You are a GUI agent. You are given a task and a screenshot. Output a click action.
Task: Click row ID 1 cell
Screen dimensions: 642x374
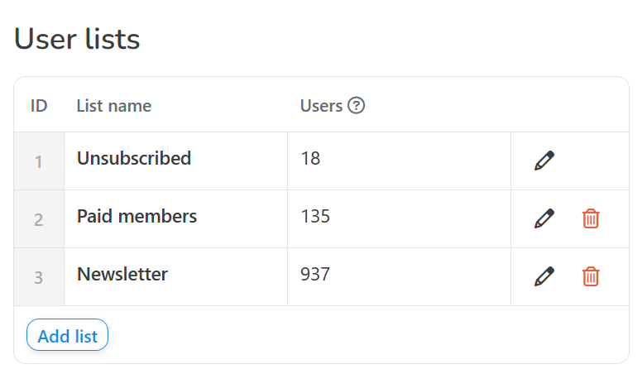coord(39,161)
